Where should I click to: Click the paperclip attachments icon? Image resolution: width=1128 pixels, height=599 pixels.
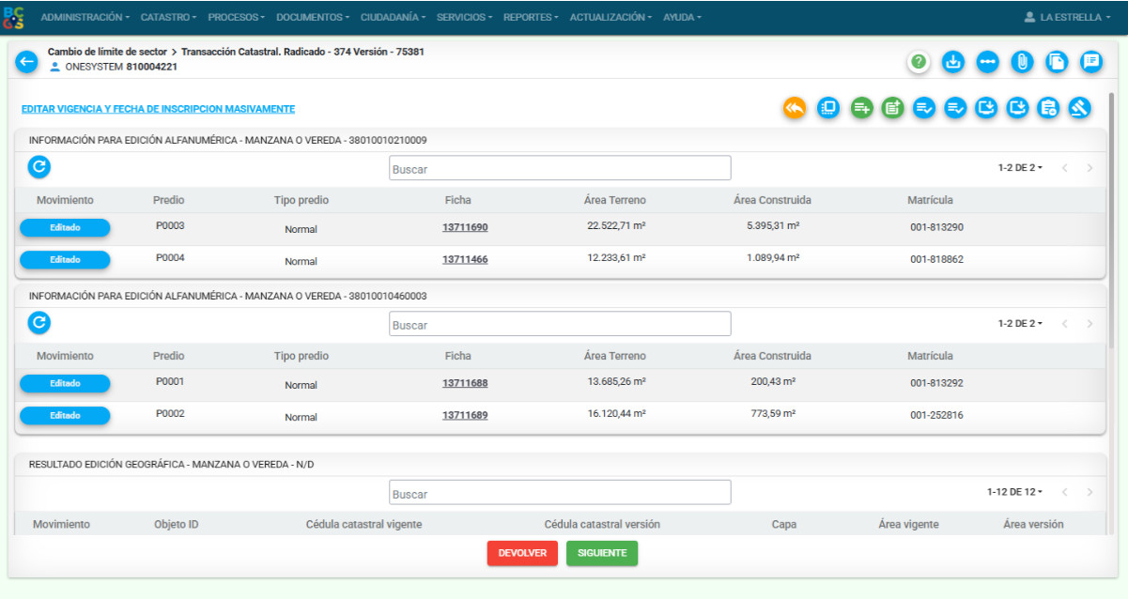pyautogui.click(x=1022, y=62)
